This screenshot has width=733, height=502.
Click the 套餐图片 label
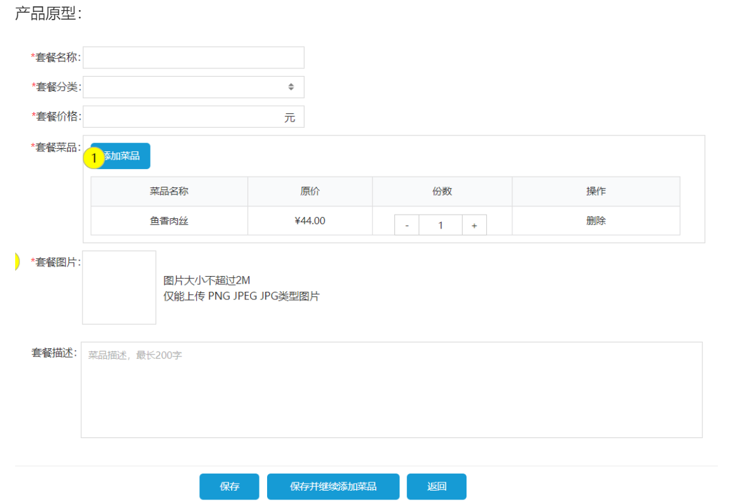click(56, 262)
